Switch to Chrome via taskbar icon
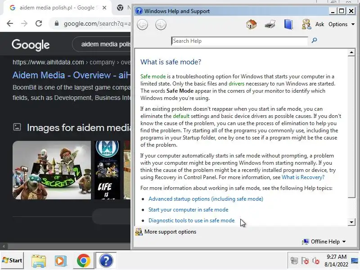This screenshot has width=360, height=270. point(84,261)
